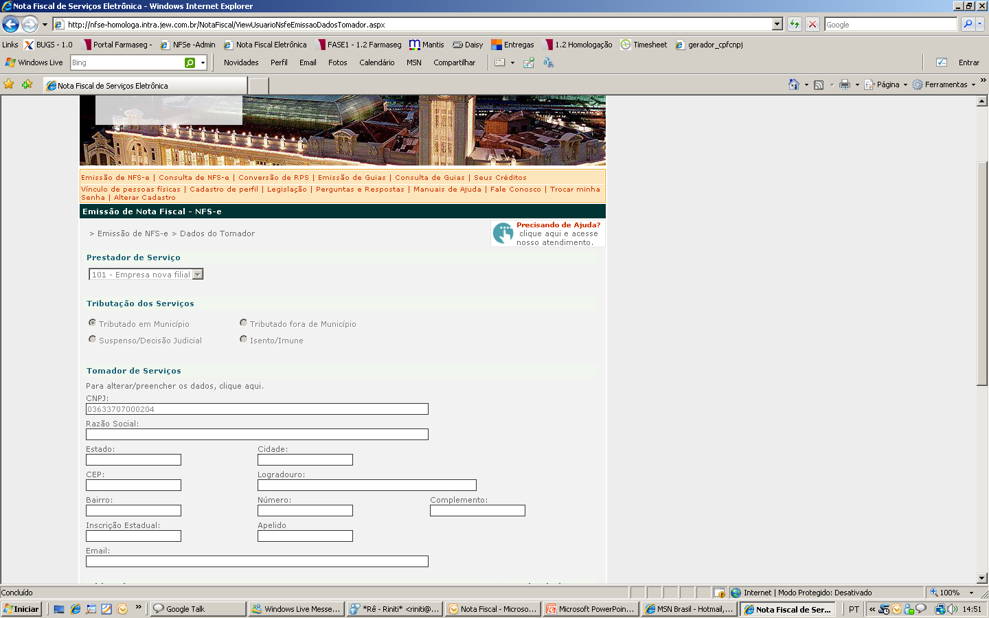The height and width of the screenshot is (618, 989).
Task: Open the BUGS - 1.0 favorite link
Action: point(48,45)
